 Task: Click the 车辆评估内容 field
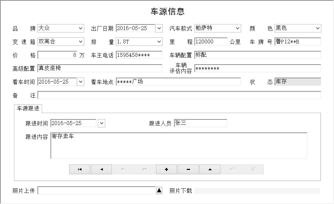(x=258, y=68)
